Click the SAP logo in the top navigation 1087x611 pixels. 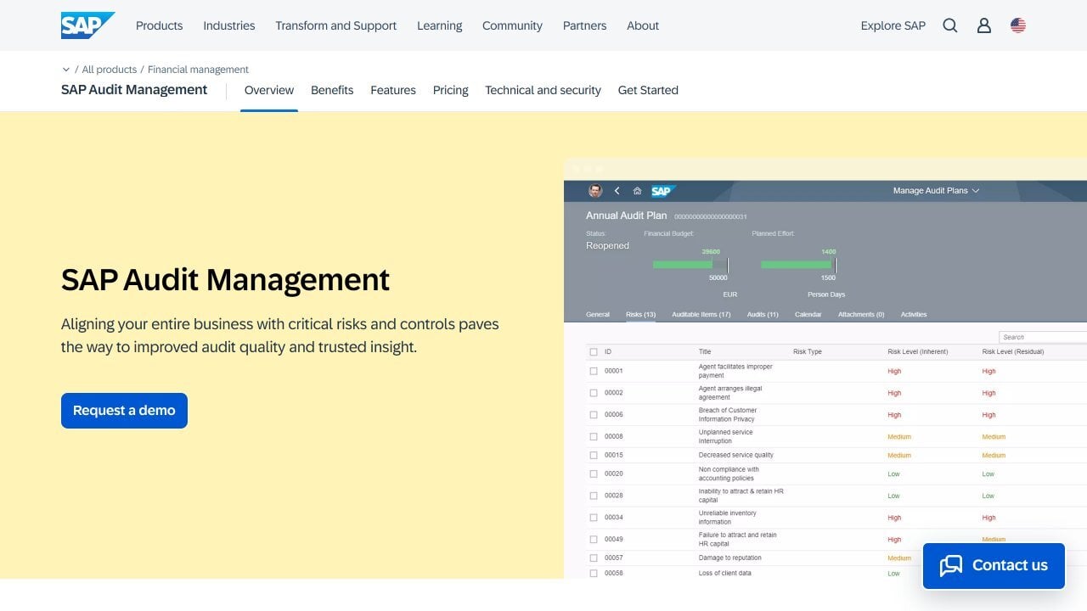pos(87,25)
